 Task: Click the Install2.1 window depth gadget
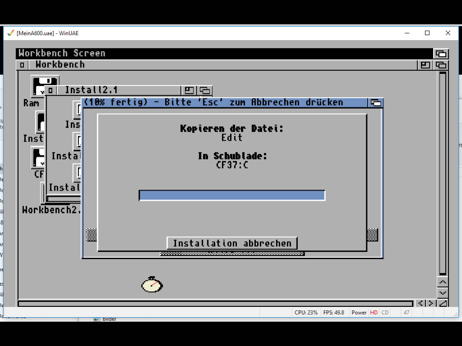click(x=205, y=91)
